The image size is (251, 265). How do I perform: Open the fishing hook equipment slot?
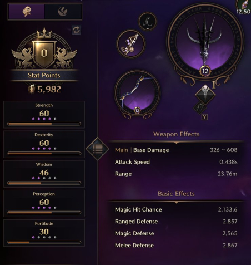(x=148, y=22)
